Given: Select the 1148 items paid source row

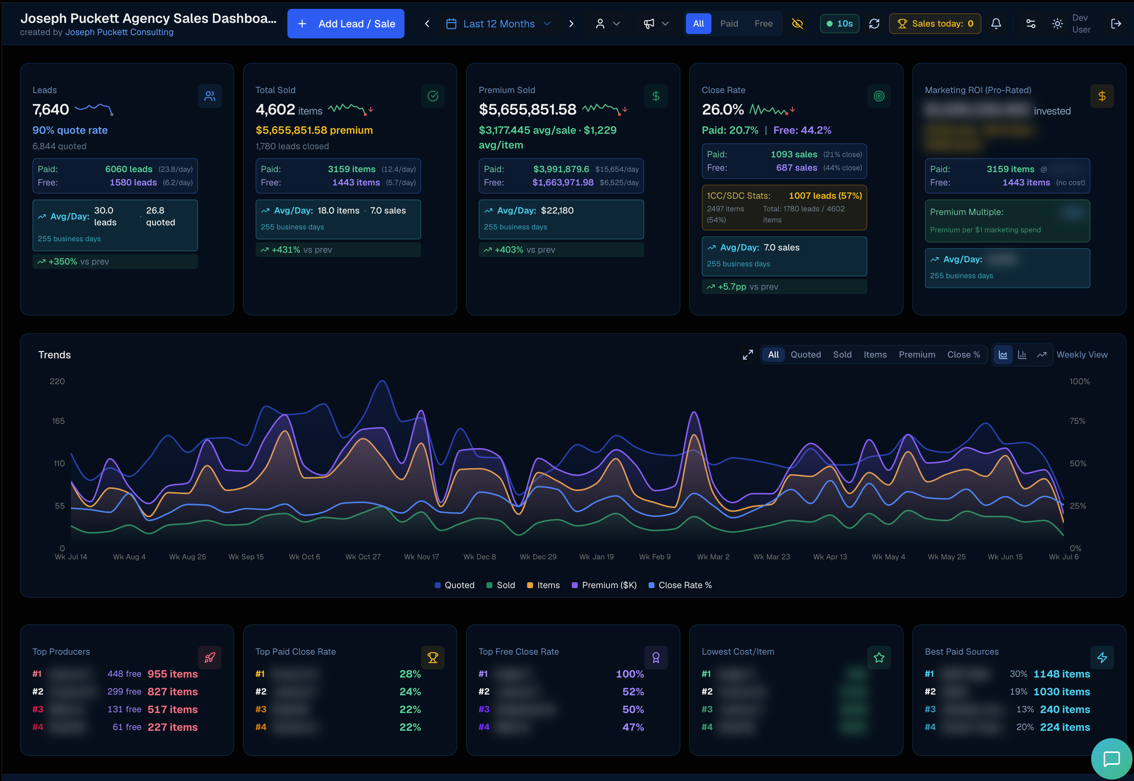Looking at the screenshot, I should coord(1007,674).
